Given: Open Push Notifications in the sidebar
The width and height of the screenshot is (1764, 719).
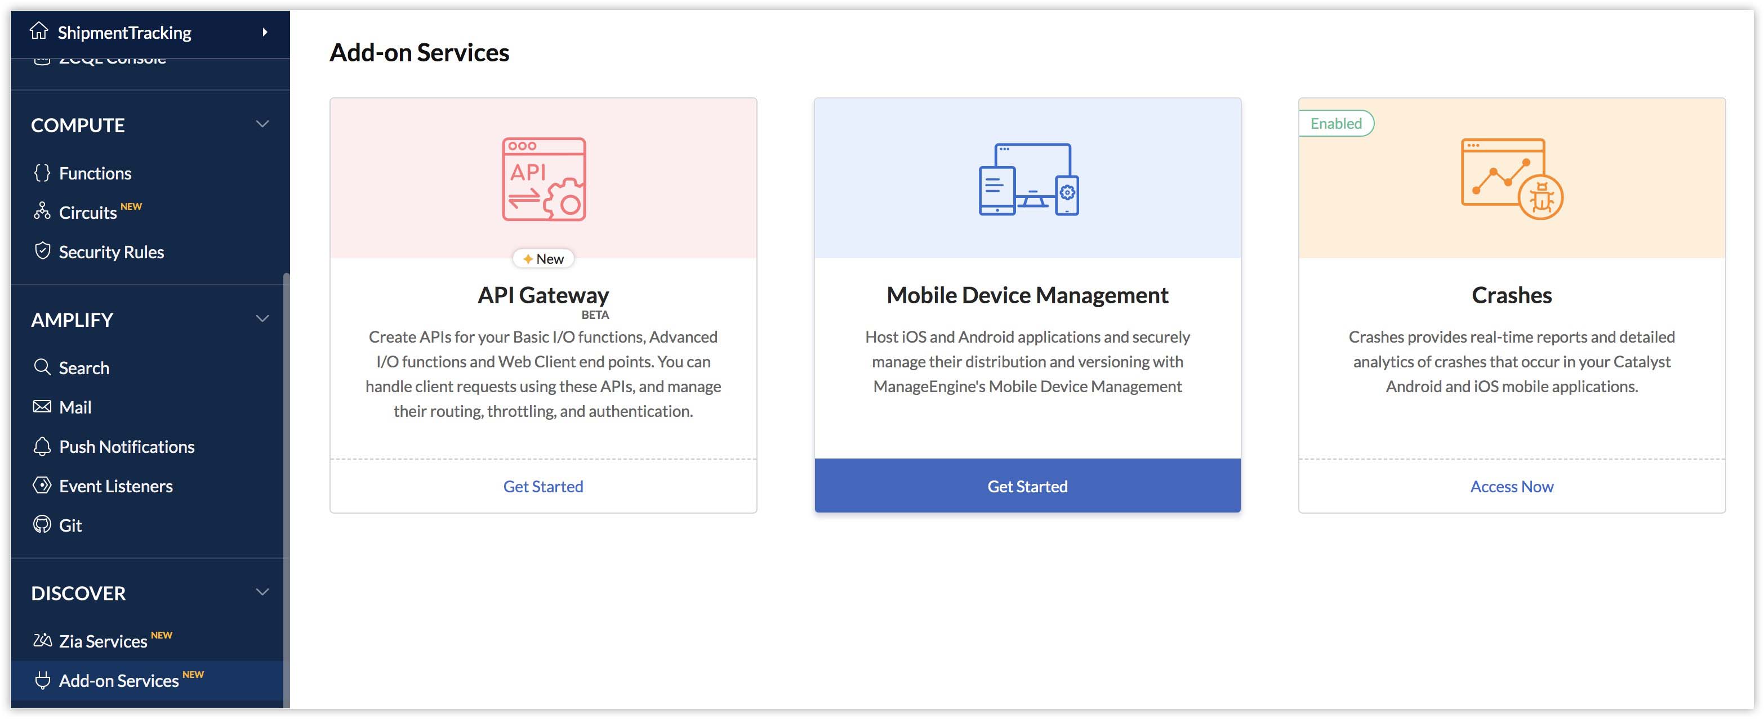Looking at the screenshot, I should [127, 447].
